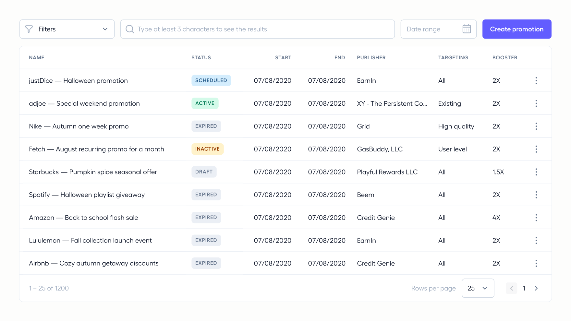571x321 pixels.
Task: Click the calendar icon in Date range
Action: [x=467, y=29]
